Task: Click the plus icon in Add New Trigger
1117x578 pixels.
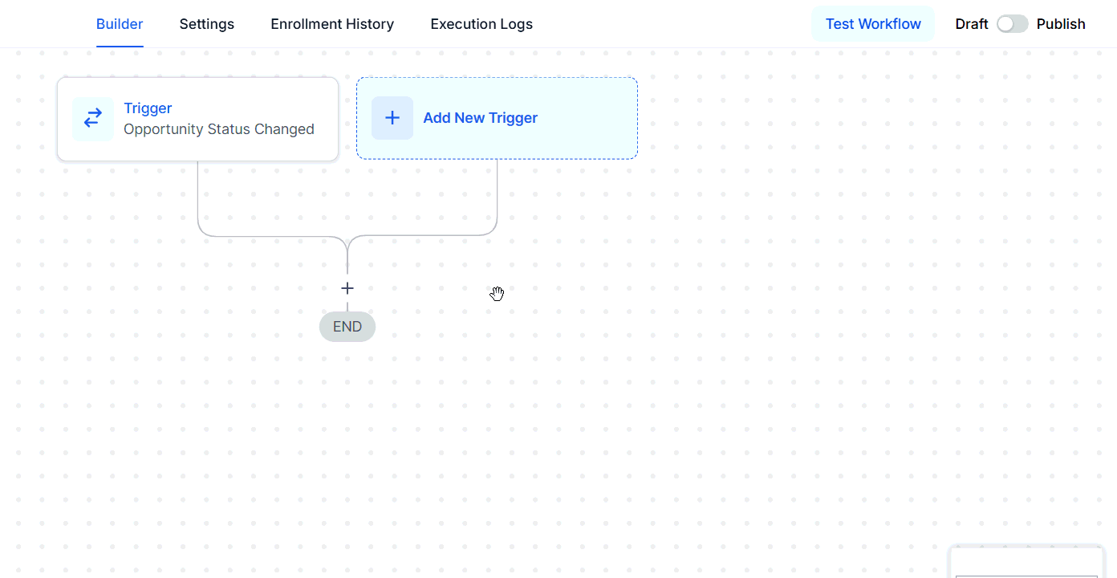Action: 392,118
